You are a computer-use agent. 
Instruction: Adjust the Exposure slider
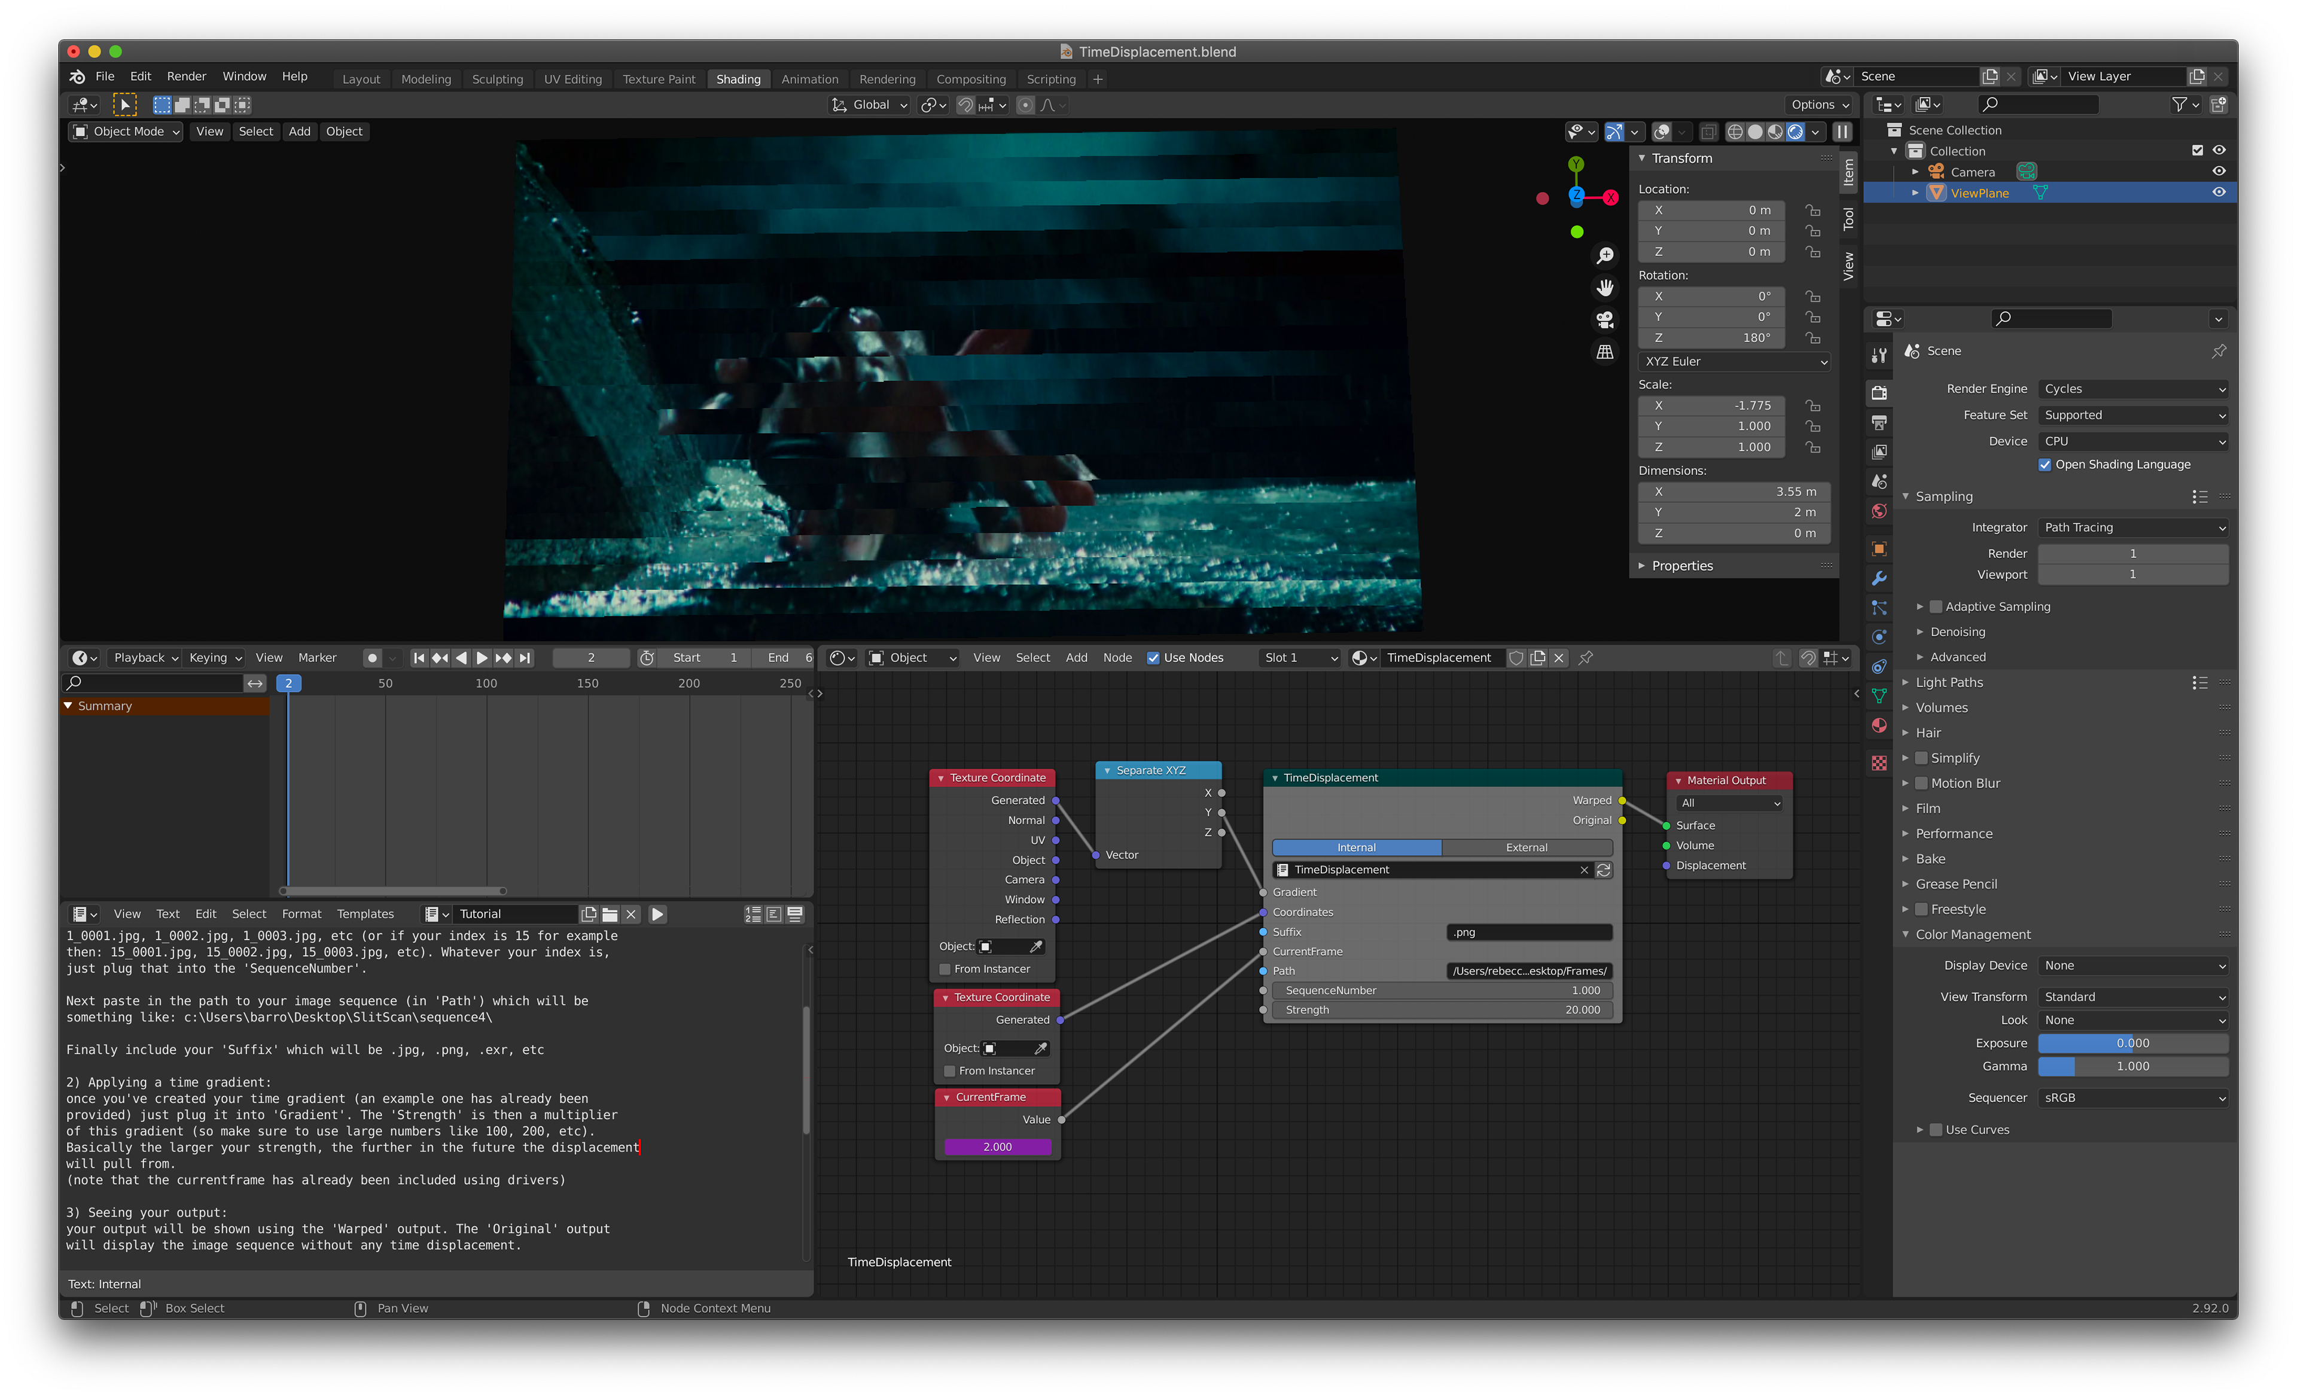[x=2133, y=1043]
